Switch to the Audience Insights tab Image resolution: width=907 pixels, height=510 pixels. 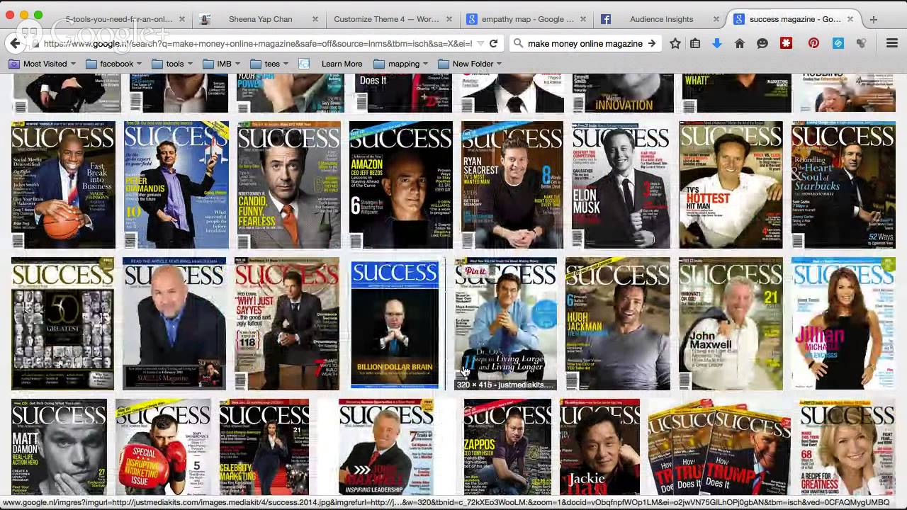click(x=661, y=19)
